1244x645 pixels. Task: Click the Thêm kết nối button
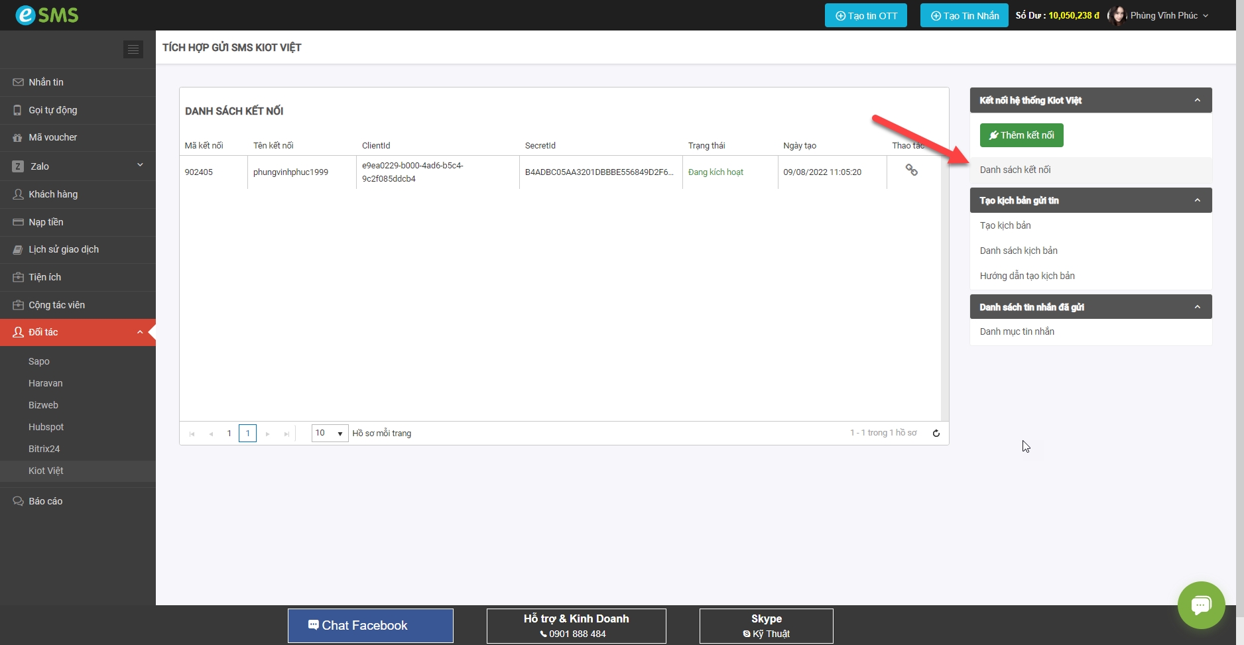click(x=1021, y=135)
